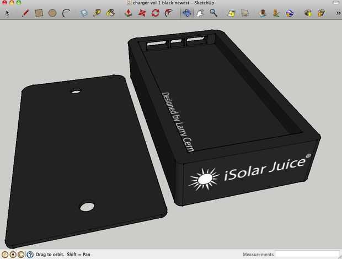Expand the toolbar overflow chevron
This screenshot has width=342, height=259.
click(x=338, y=13)
